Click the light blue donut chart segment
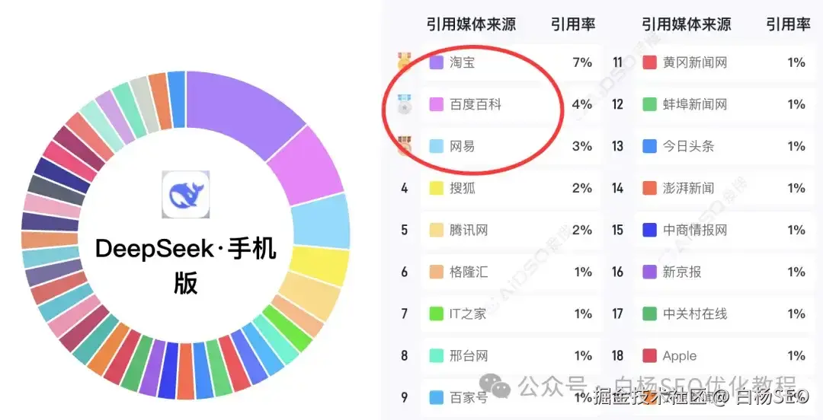The width and height of the screenshot is (823, 420). 322,221
